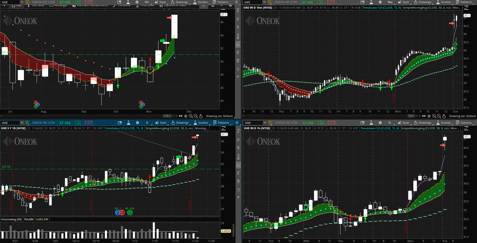The image size is (477, 243).
Task: Open the flask icon in the 15m chart toolbar
Action: 370,2
